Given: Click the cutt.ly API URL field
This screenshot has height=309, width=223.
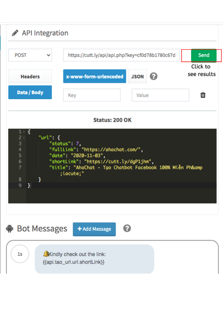Looking at the screenshot, I should tap(121, 55).
